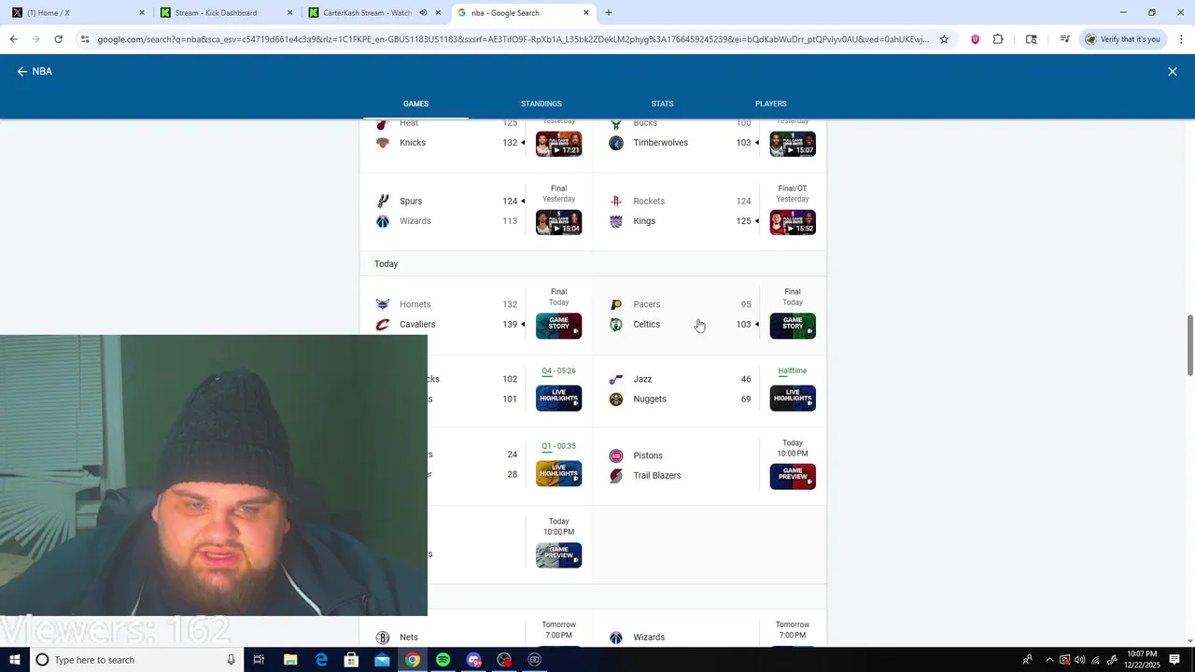Click the Today section header
This screenshot has height=672, width=1195.
pyautogui.click(x=387, y=264)
